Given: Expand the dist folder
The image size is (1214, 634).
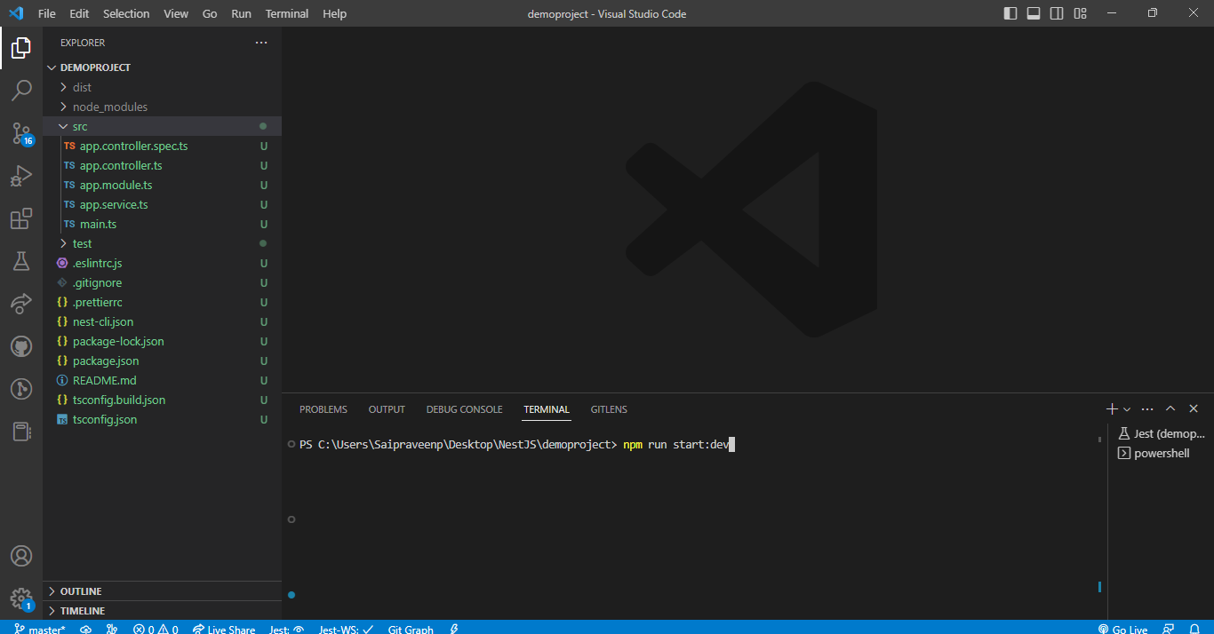Looking at the screenshot, I should (x=82, y=87).
